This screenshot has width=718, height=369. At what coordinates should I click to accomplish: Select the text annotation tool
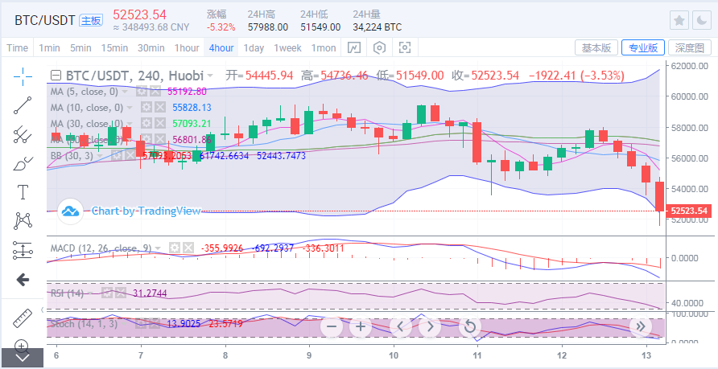pos(23,192)
